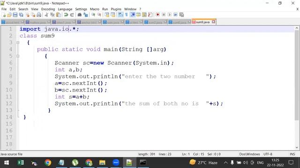Open the Run menu

point(105,9)
